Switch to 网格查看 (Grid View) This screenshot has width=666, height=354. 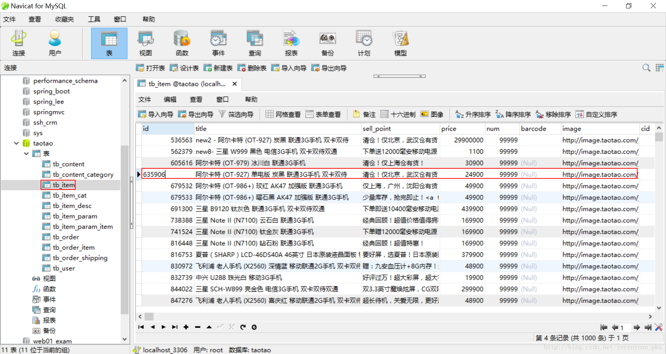pos(283,114)
